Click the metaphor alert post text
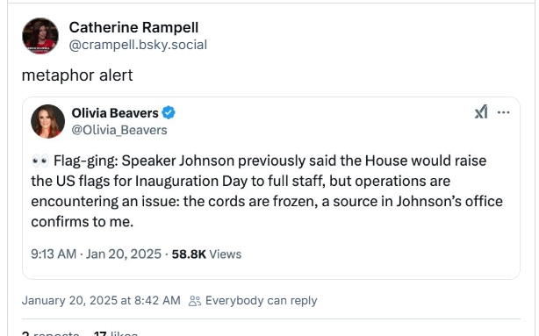Screen dimensions: 539x336 pos(77,75)
